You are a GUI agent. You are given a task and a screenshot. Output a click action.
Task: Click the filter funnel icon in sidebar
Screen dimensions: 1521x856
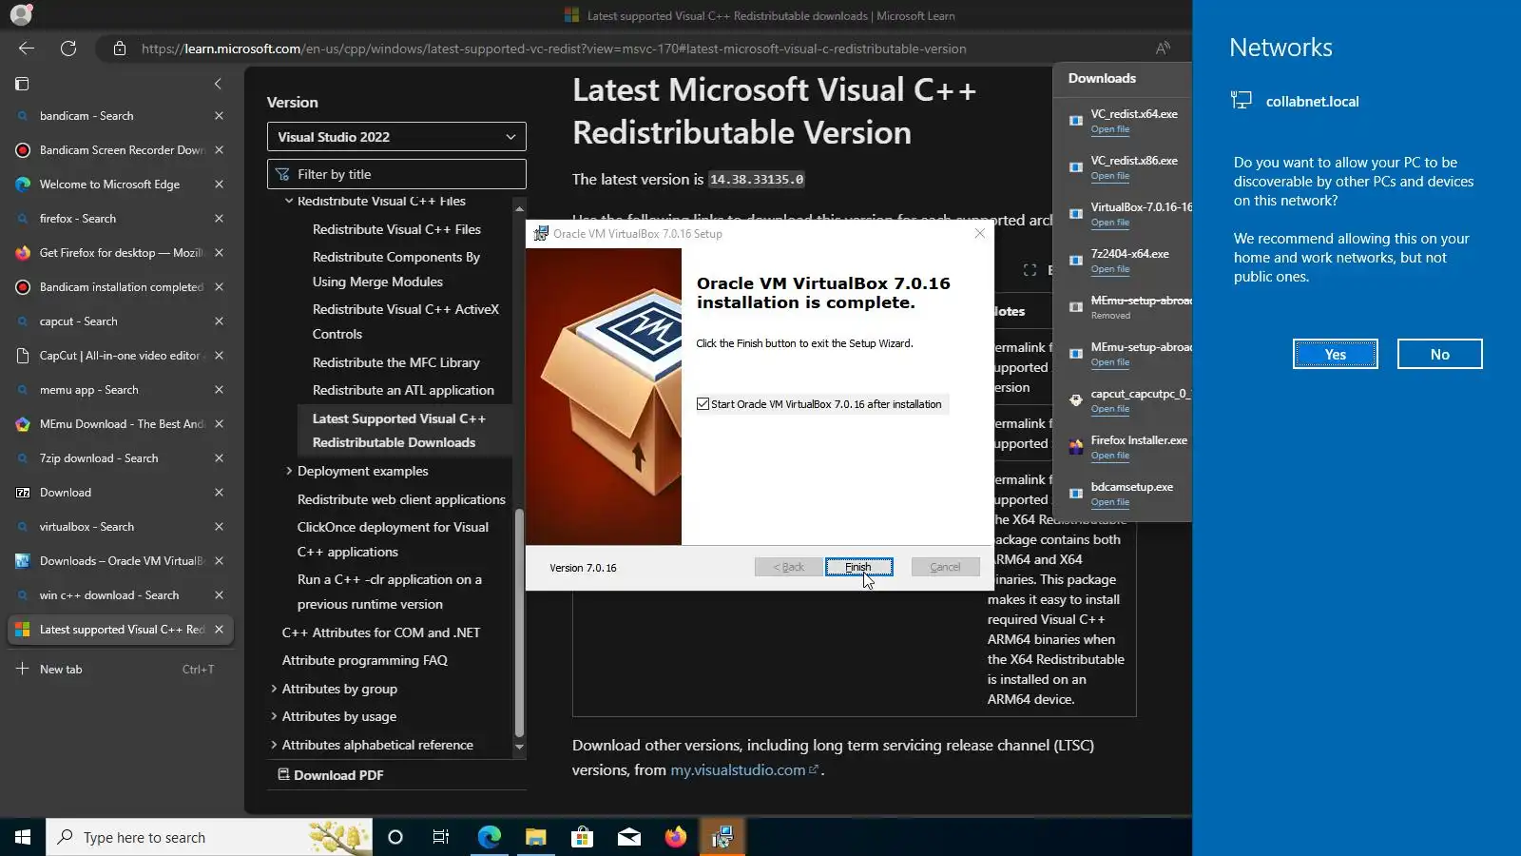(282, 174)
